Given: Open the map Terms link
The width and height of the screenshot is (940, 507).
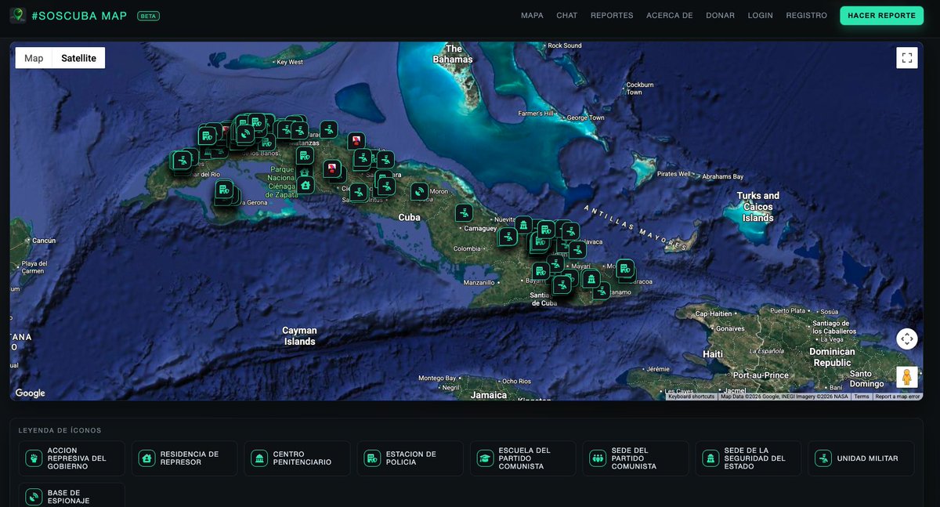Looking at the screenshot, I should click(x=862, y=397).
